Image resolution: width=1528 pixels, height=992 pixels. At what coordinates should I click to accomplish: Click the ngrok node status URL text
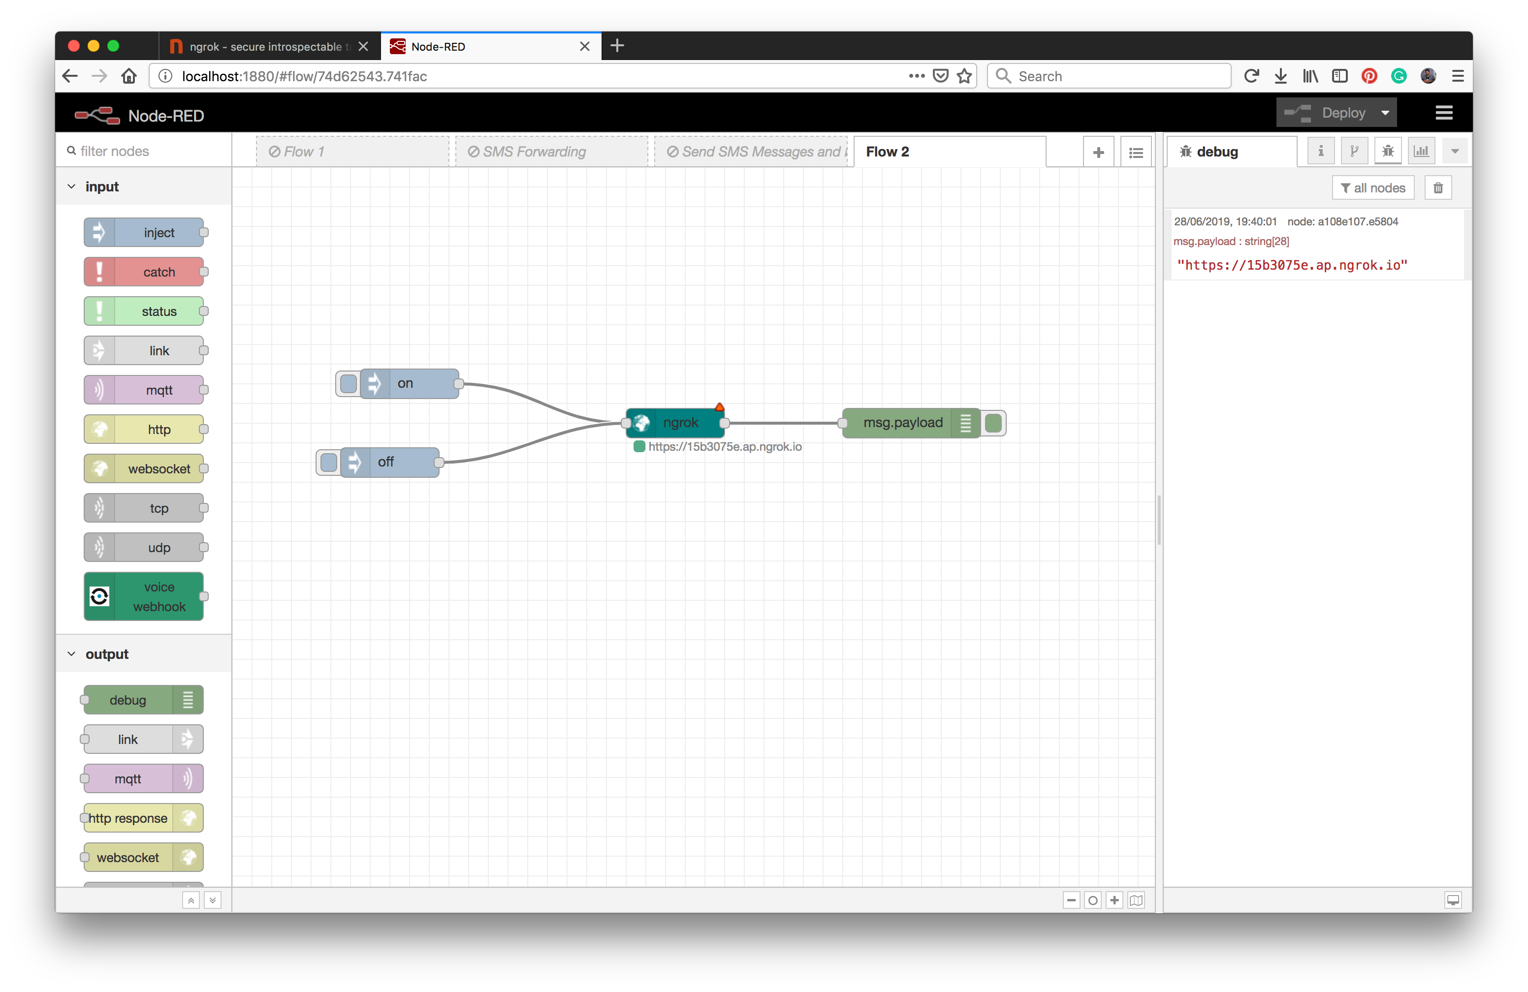click(x=725, y=447)
